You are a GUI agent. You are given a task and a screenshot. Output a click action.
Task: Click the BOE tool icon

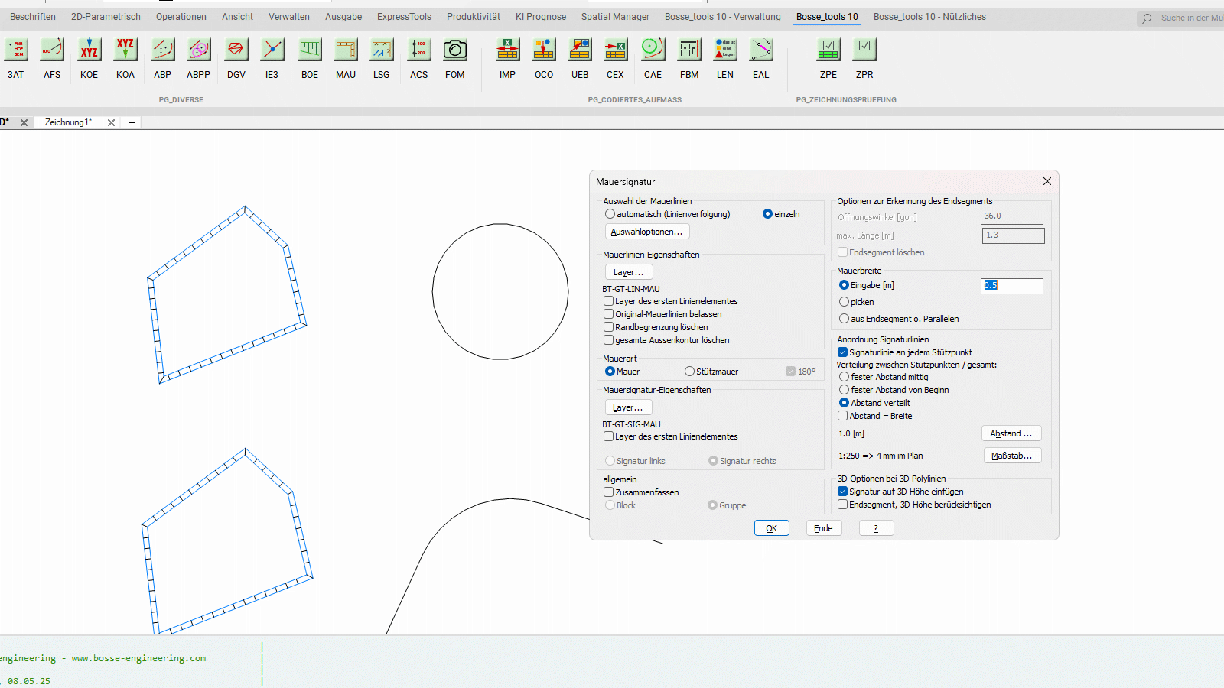click(309, 50)
